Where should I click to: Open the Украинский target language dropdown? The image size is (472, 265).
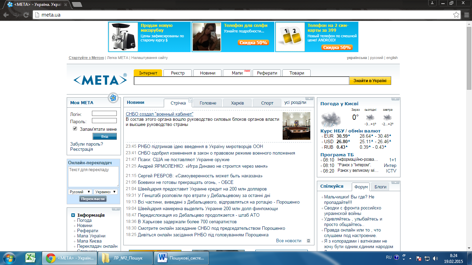(105, 192)
